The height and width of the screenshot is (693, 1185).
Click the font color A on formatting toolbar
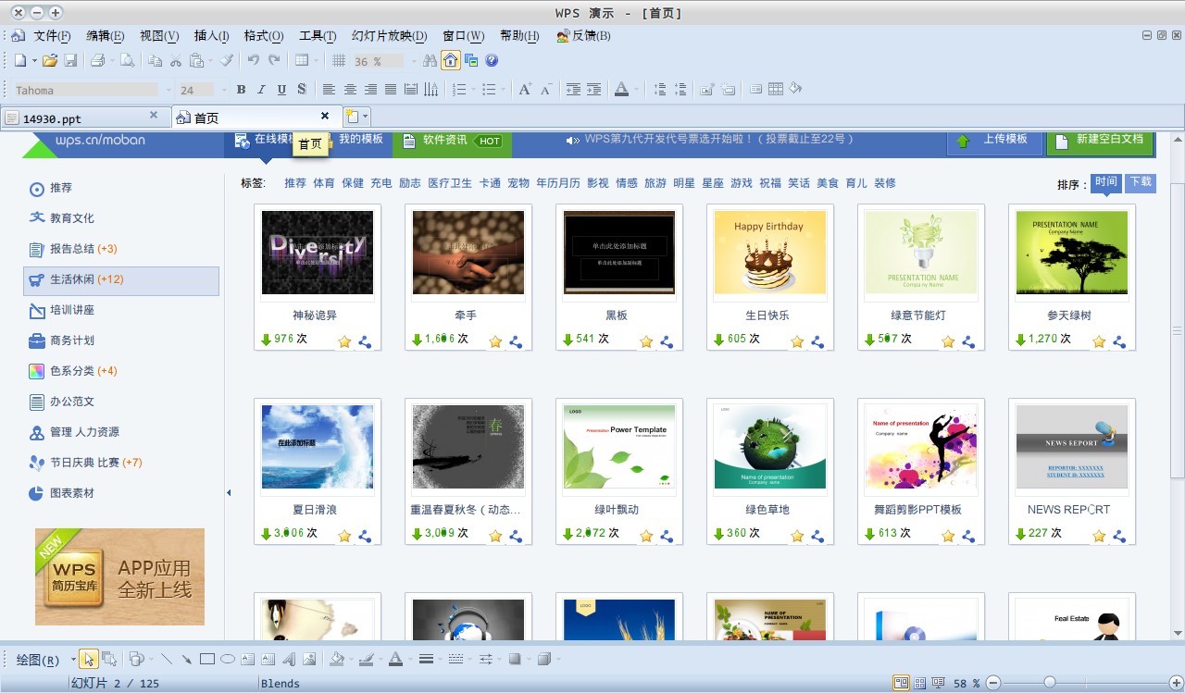[621, 90]
